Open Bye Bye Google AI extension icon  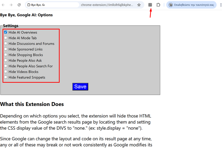tap(150, 5)
